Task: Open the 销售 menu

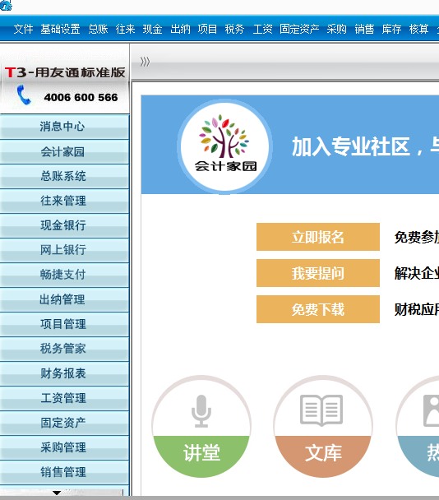Action: tap(364, 29)
